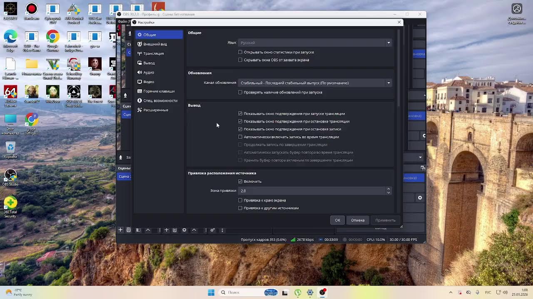Select the Корзина recycle bin icon

[x=10, y=150]
